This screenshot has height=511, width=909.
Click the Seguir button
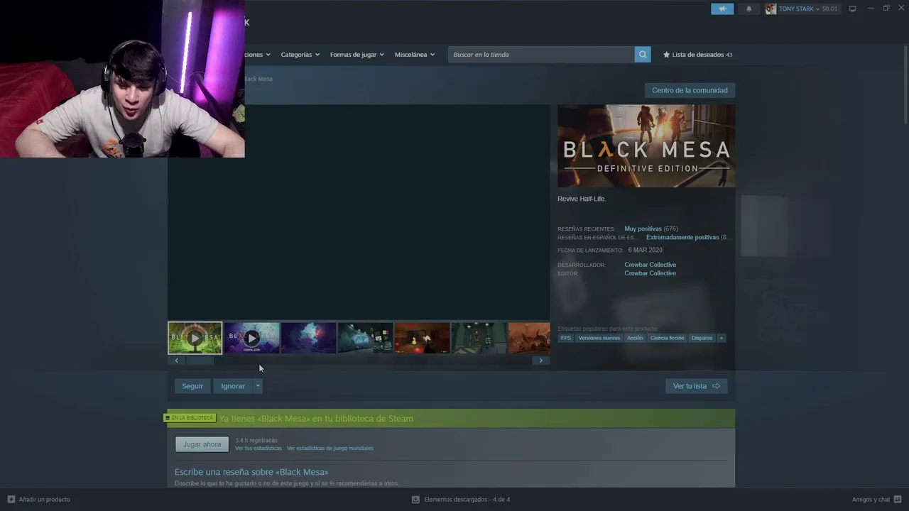[x=192, y=386]
